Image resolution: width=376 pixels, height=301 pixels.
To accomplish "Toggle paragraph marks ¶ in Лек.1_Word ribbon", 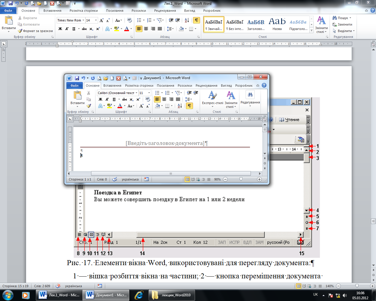I will pyautogui.click(x=197, y=20).
